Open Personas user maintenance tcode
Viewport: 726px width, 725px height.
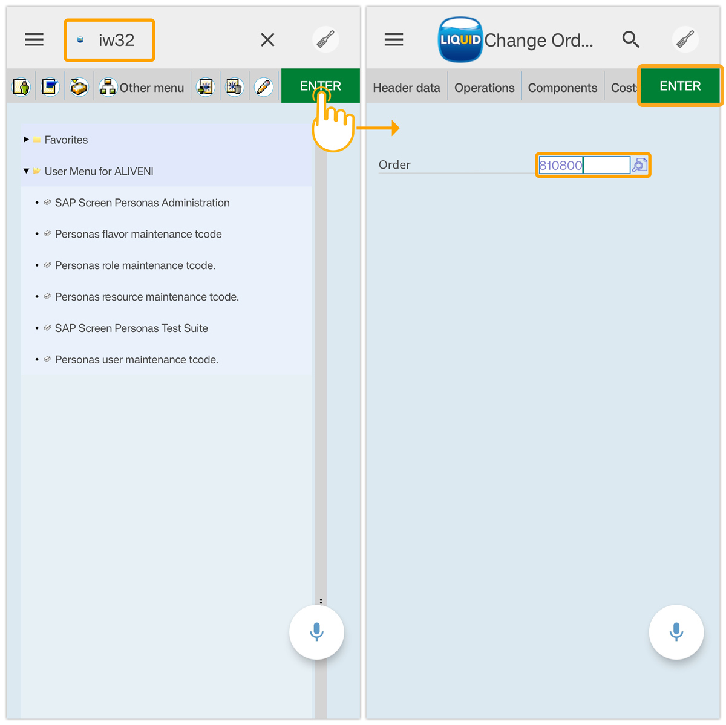137,360
